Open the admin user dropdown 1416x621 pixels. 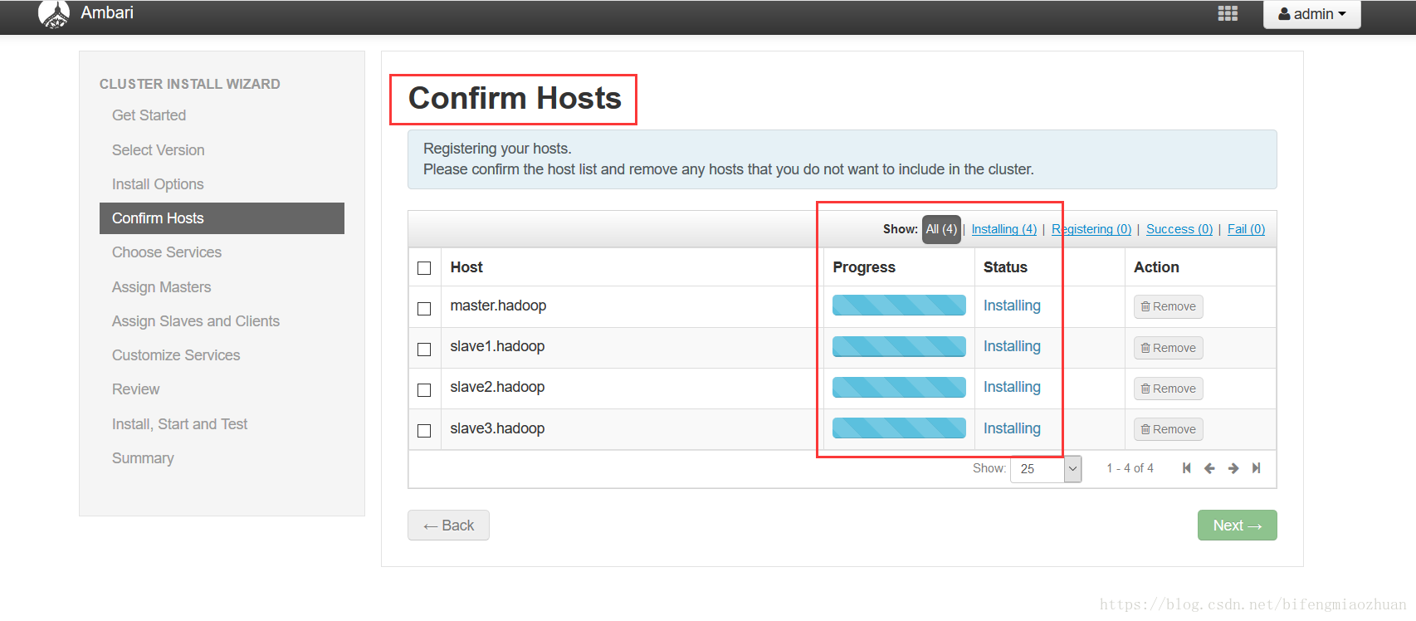click(1311, 14)
